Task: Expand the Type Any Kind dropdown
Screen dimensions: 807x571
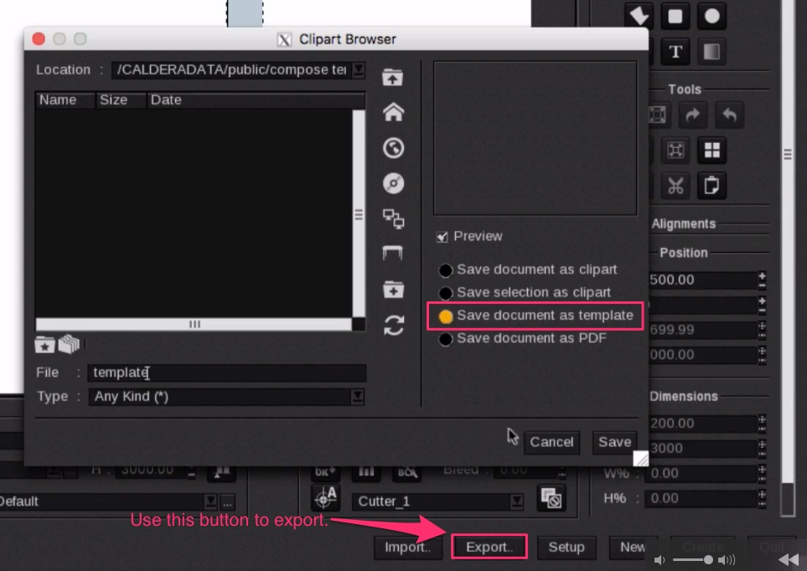Action: [x=358, y=396]
